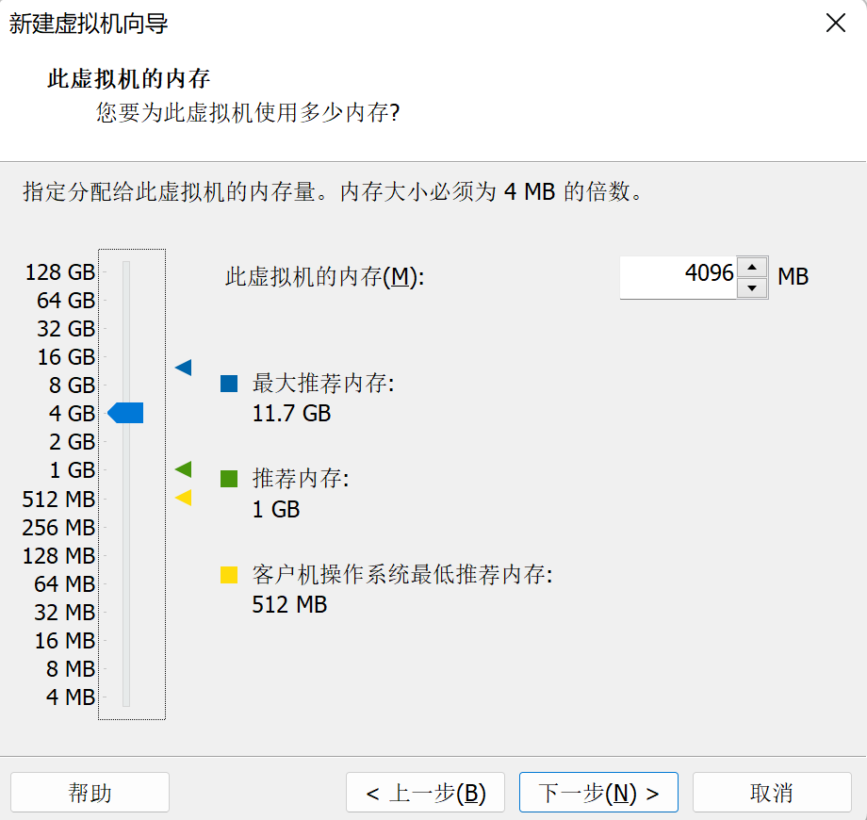Click the 16 GB label on slider
Image resolution: width=867 pixels, height=820 pixels.
[66, 356]
